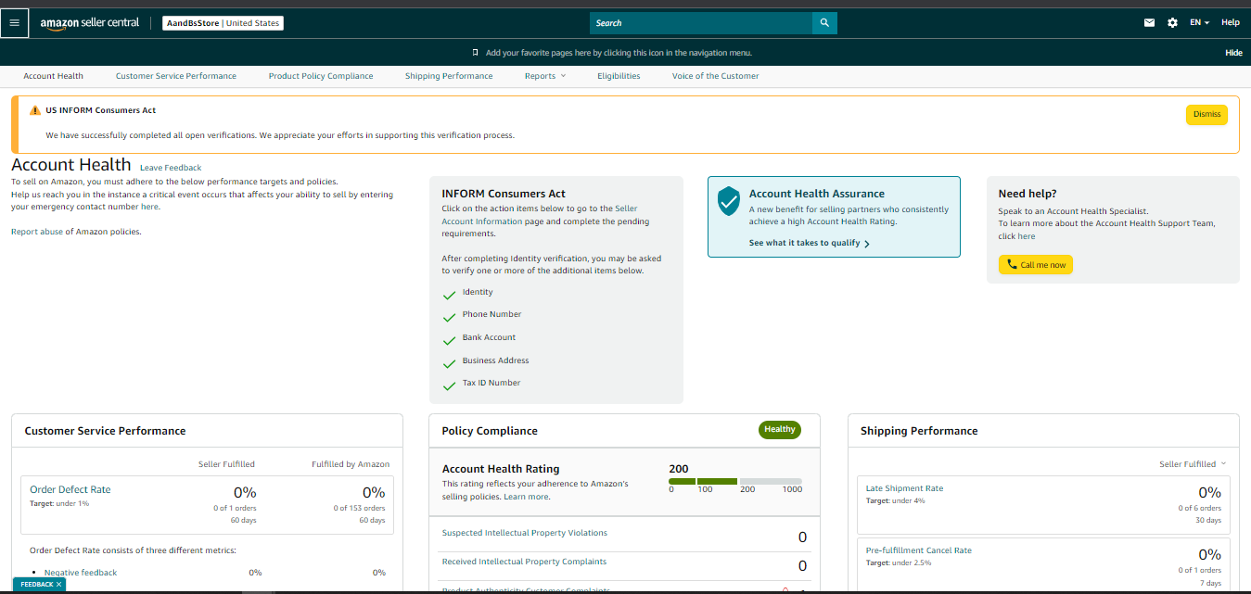Click the warning triangle icon in the alert
The image size is (1251, 594).
35,110
